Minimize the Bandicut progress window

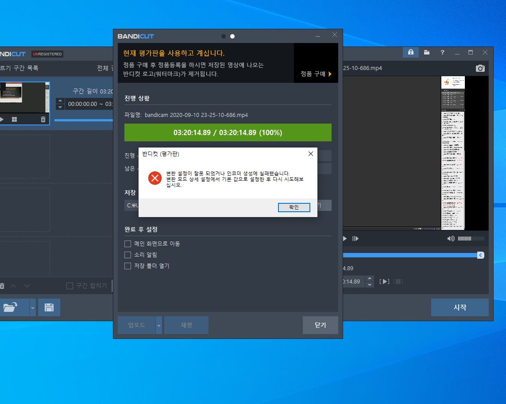coord(318,36)
